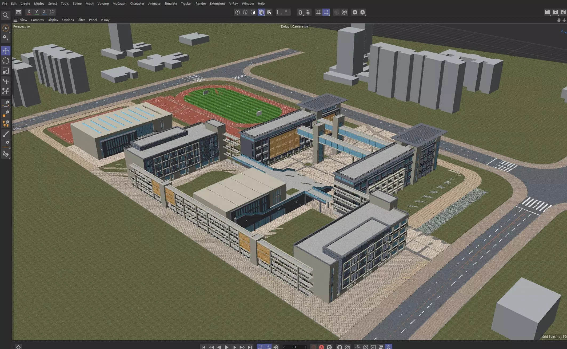This screenshot has height=349, width=567.
Task: Click the current frame field 0 F
Action: click(x=294, y=347)
